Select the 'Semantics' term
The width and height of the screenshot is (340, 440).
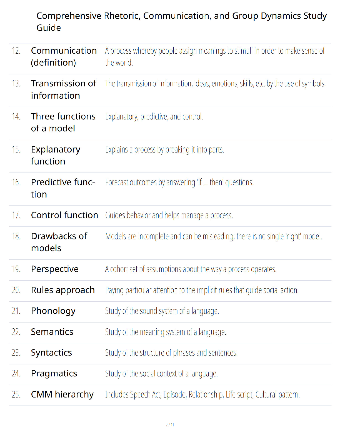coord(52,332)
